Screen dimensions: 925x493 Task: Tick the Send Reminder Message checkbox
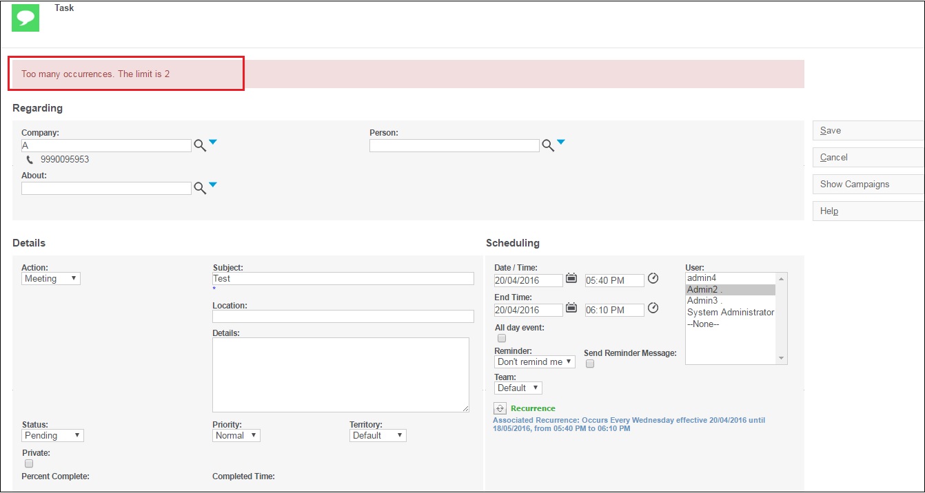590,364
